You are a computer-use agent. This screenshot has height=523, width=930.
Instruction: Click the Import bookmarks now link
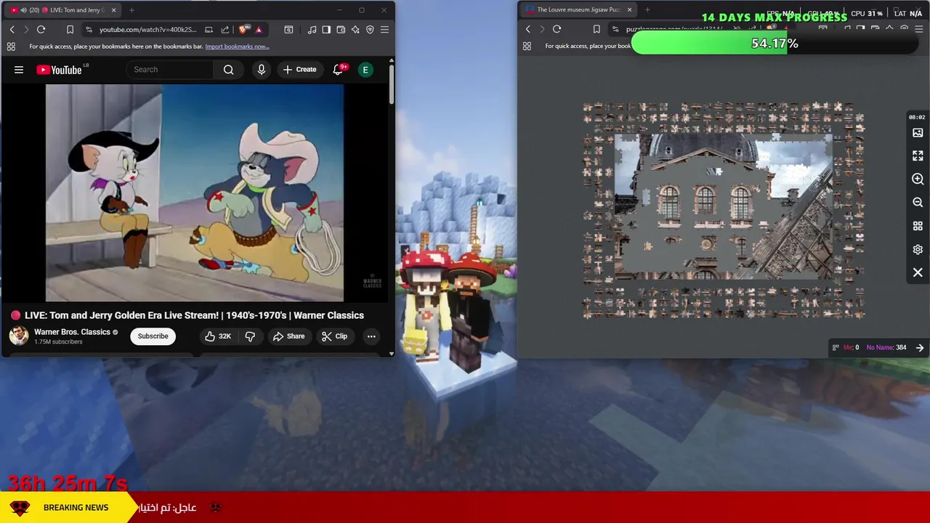(237, 46)
